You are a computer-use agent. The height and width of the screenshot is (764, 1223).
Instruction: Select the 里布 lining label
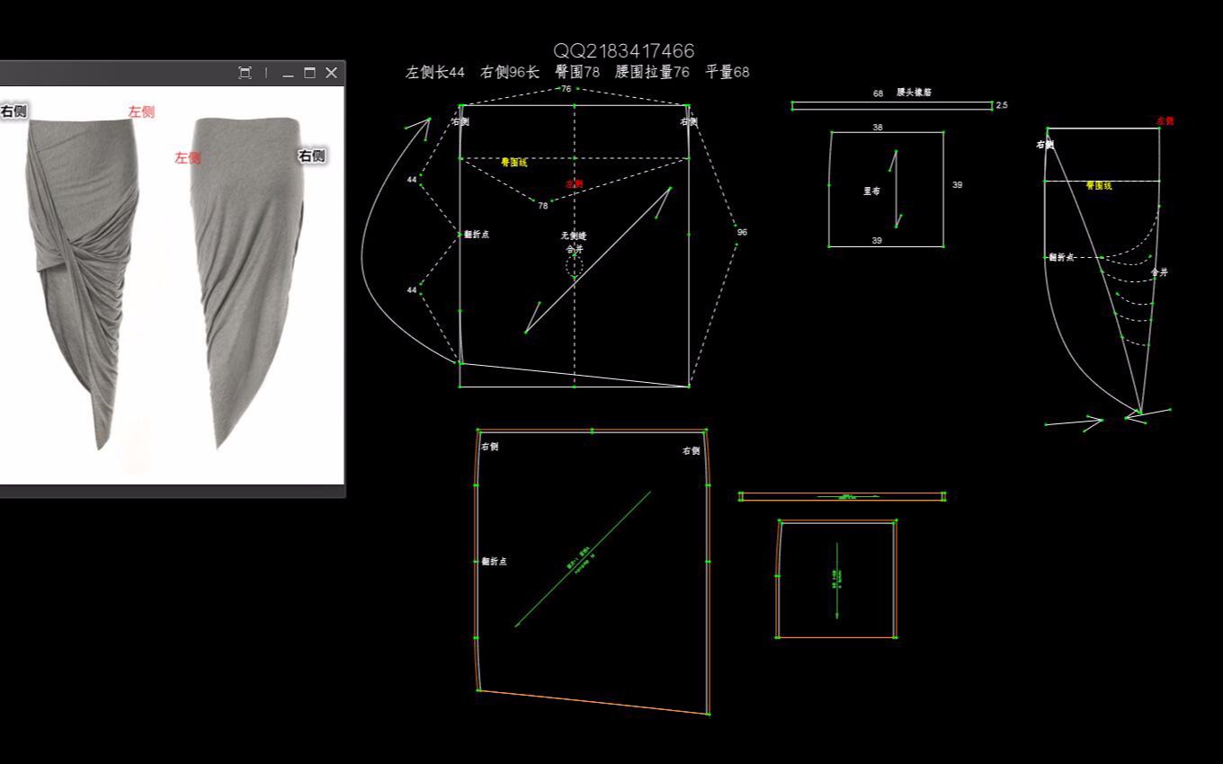tap(871, 191)
